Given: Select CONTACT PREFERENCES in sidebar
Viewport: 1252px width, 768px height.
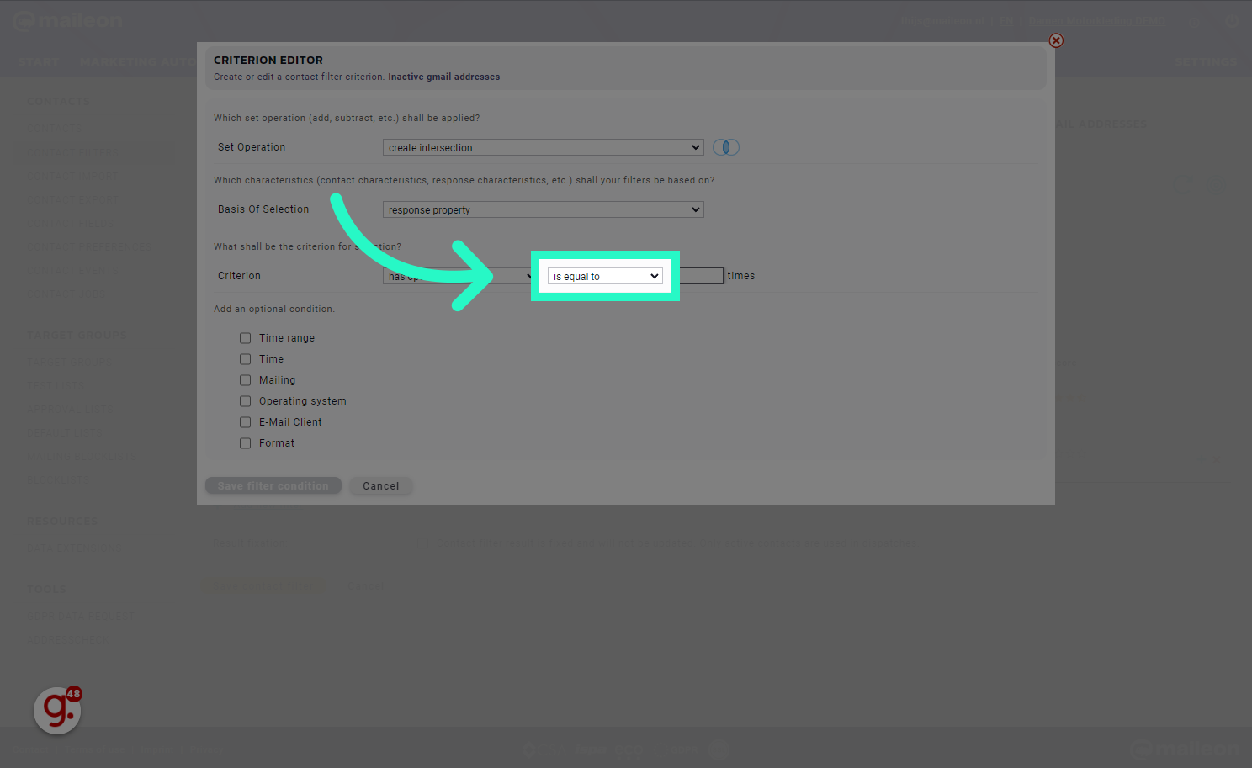Looking at the screenshot, I should click(89, 247).
